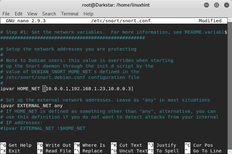Click the commented EXTERNAL_NET !$HOME_NET line
The image size is (232, 154).
(x=43, y=128)
